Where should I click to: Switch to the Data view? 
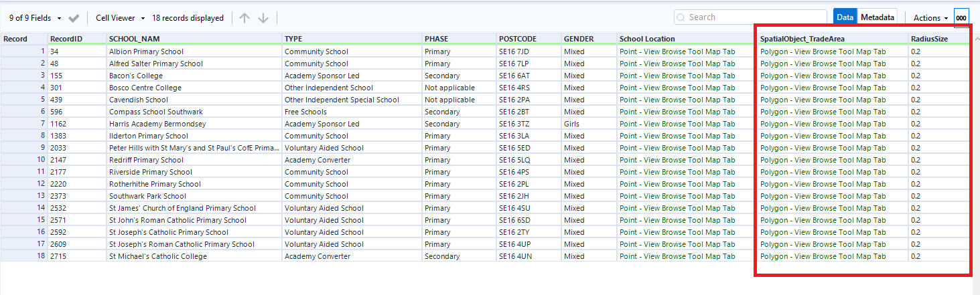(845, 17)
